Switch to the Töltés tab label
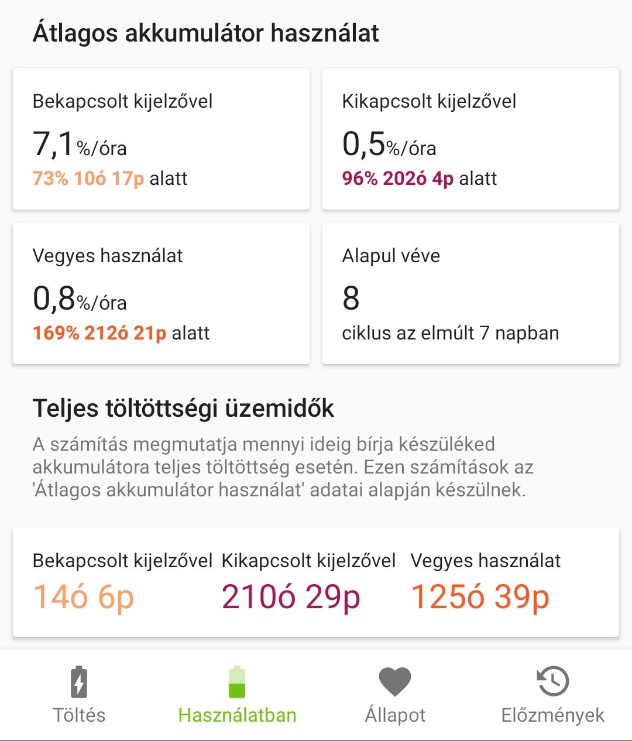Viewport: 632px width, 741px height. (x=79, y=715)
